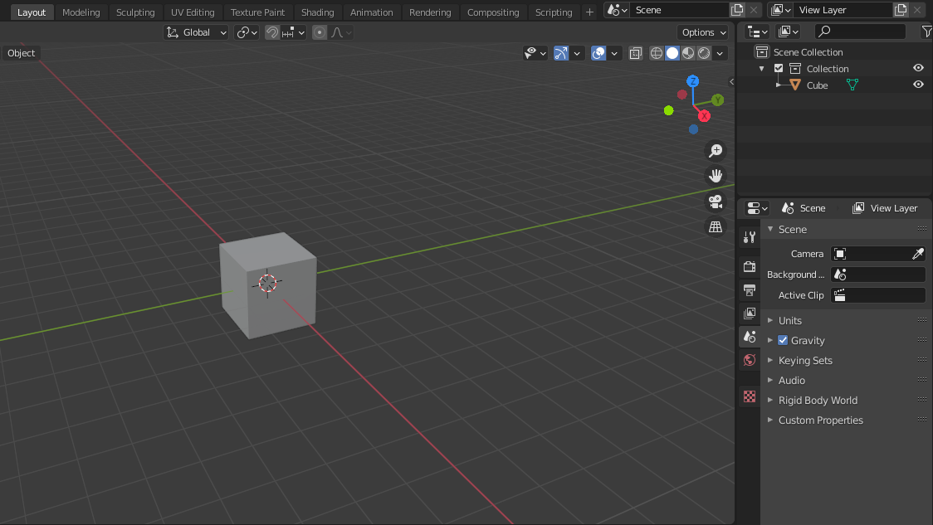
Task: Open the Render properties tab
Action: pos(749,266)
